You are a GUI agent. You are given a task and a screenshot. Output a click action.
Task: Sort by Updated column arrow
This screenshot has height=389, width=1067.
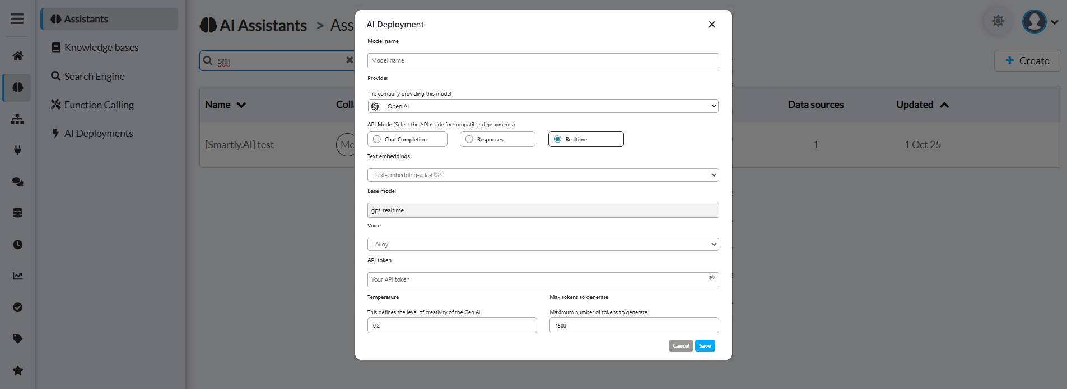coord(944,105)
